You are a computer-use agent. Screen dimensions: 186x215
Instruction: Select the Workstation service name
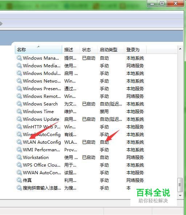pos(36,158)
